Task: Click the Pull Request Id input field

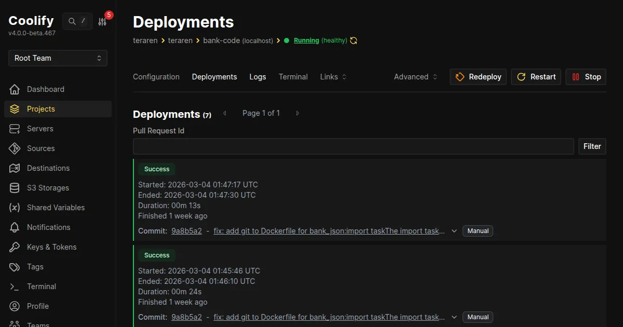Action: coord(353,146)
